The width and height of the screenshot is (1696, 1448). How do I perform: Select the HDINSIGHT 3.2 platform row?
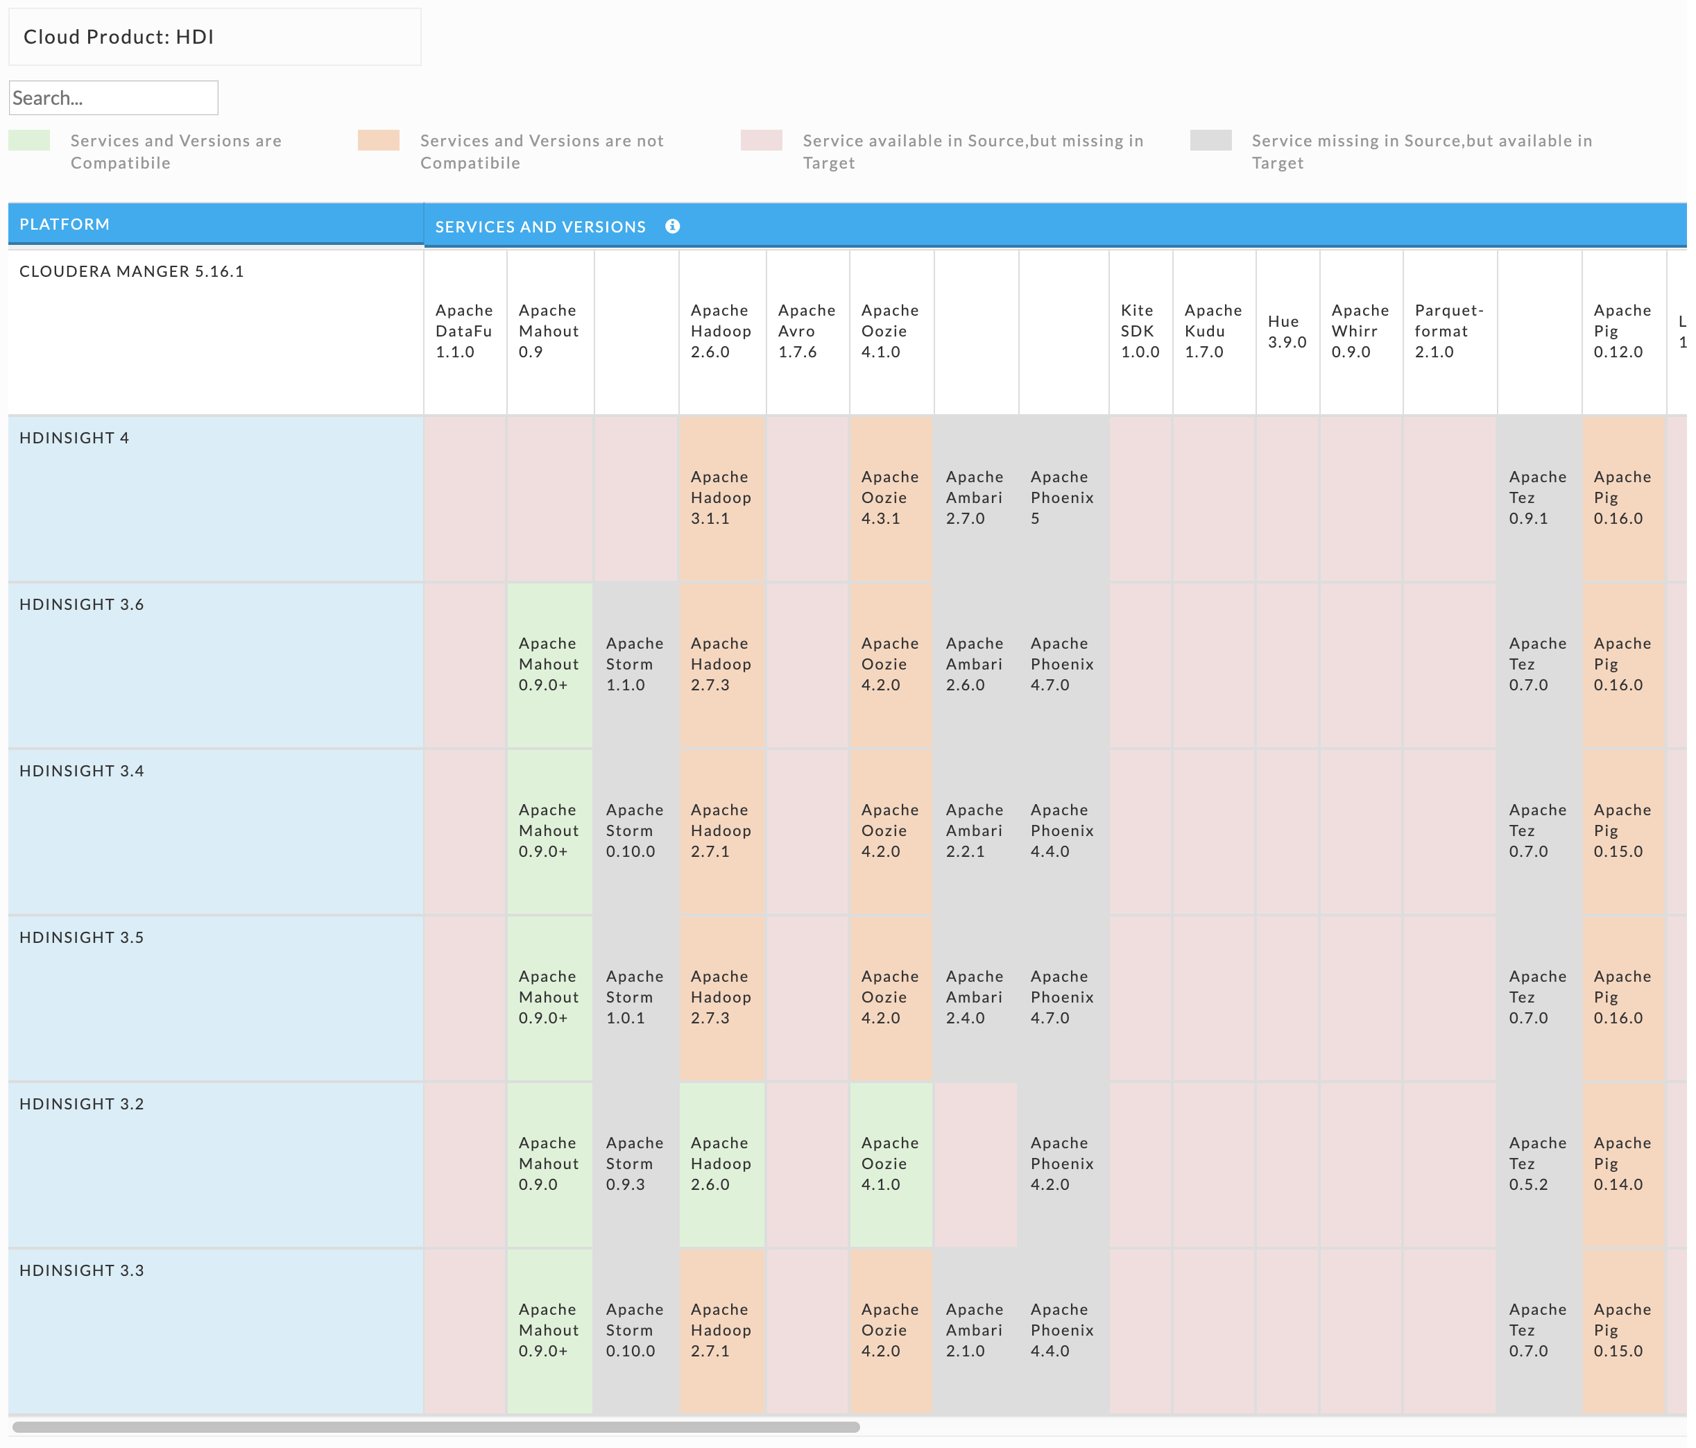pyautogui.click(x=216, y=1165)
